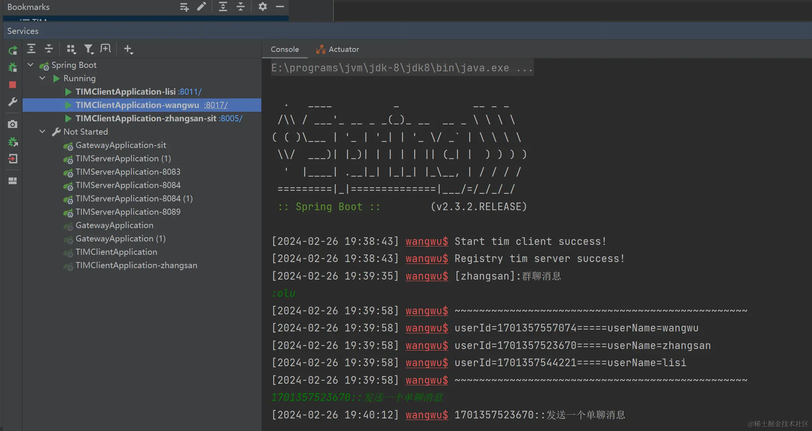The height and width of the screenshot is (431, 812).
Task: Select TIMServerApplication-8089 in the tree
Action: coord(128,212)
